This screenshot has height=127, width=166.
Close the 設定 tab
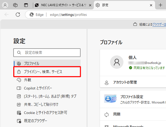coord(151,5)
